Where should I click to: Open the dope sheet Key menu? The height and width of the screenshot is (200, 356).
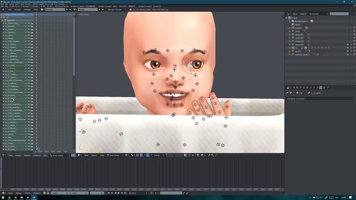pyautogui.click(x=45, y=156)
